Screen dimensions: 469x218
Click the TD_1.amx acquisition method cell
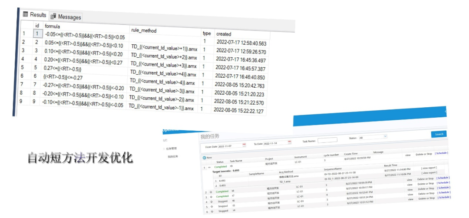click(x=285, y=181)
